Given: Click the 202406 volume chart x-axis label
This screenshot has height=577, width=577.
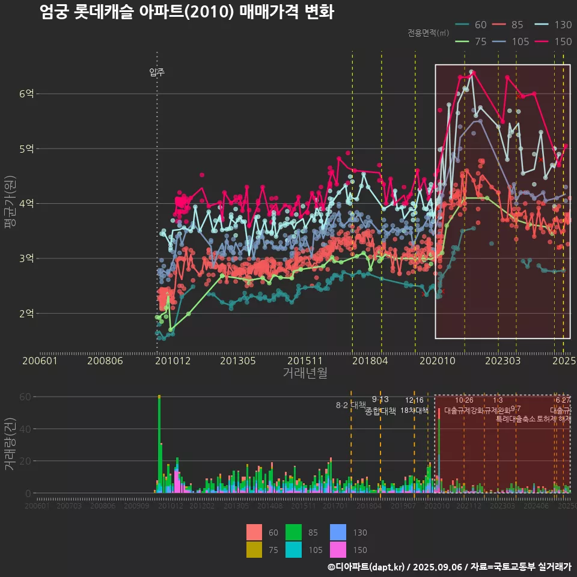Looking at the screenshot, I should coord(536,505).
